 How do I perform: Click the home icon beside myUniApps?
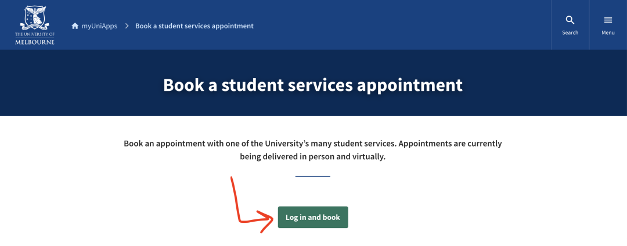click(75, 26)
